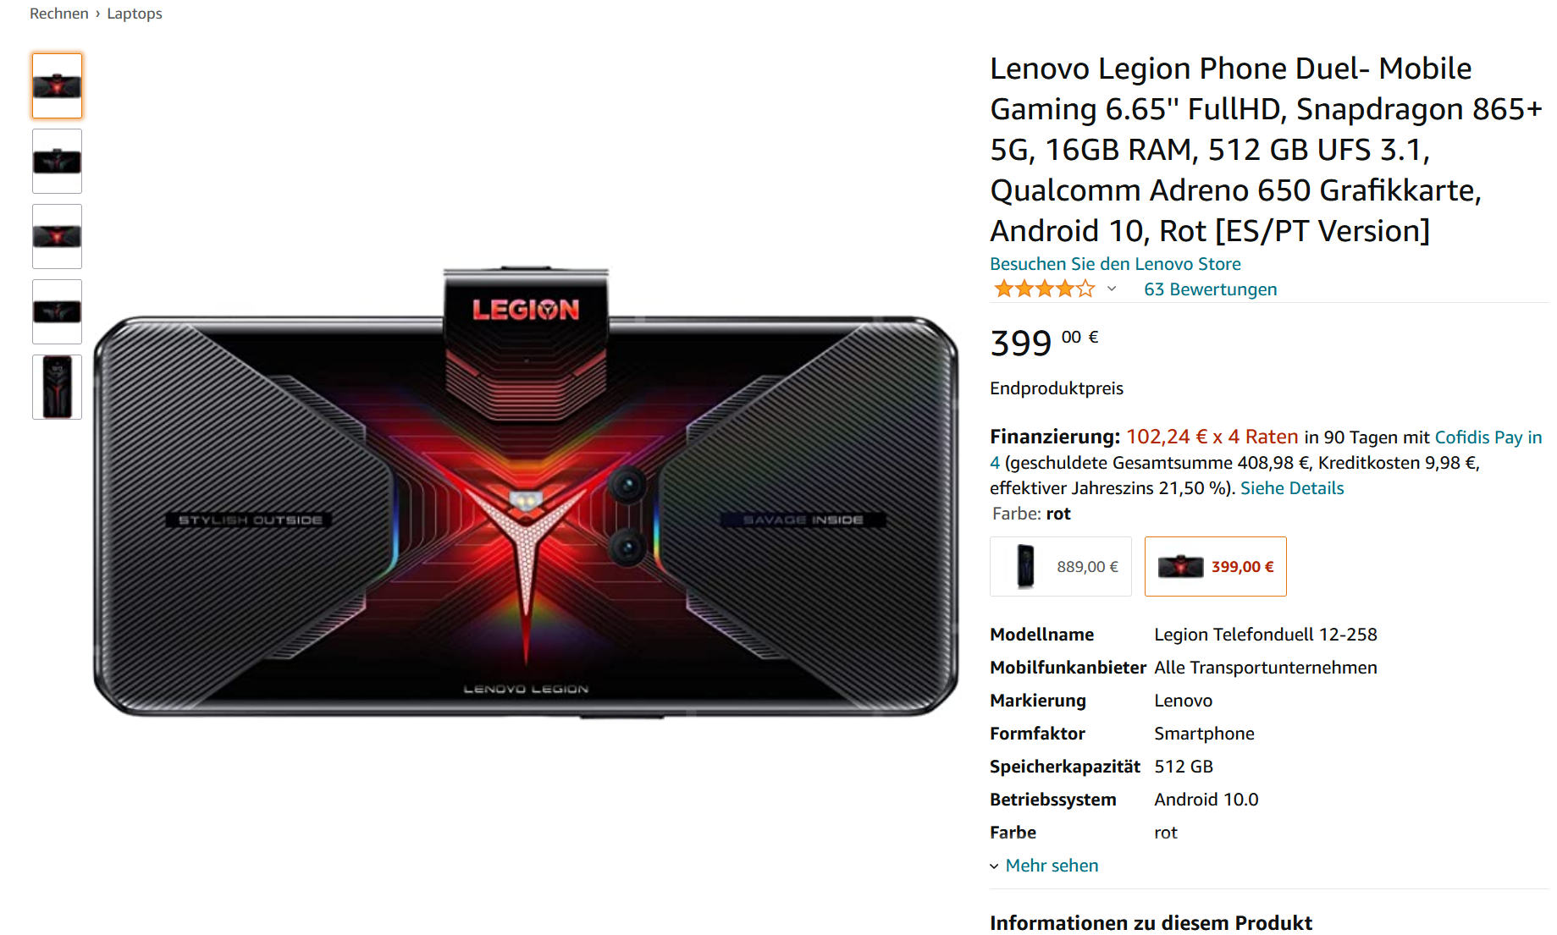Click the product title heading
Screen dimensions: 1557x935
pyautogui.click(x=1266, y=150)
